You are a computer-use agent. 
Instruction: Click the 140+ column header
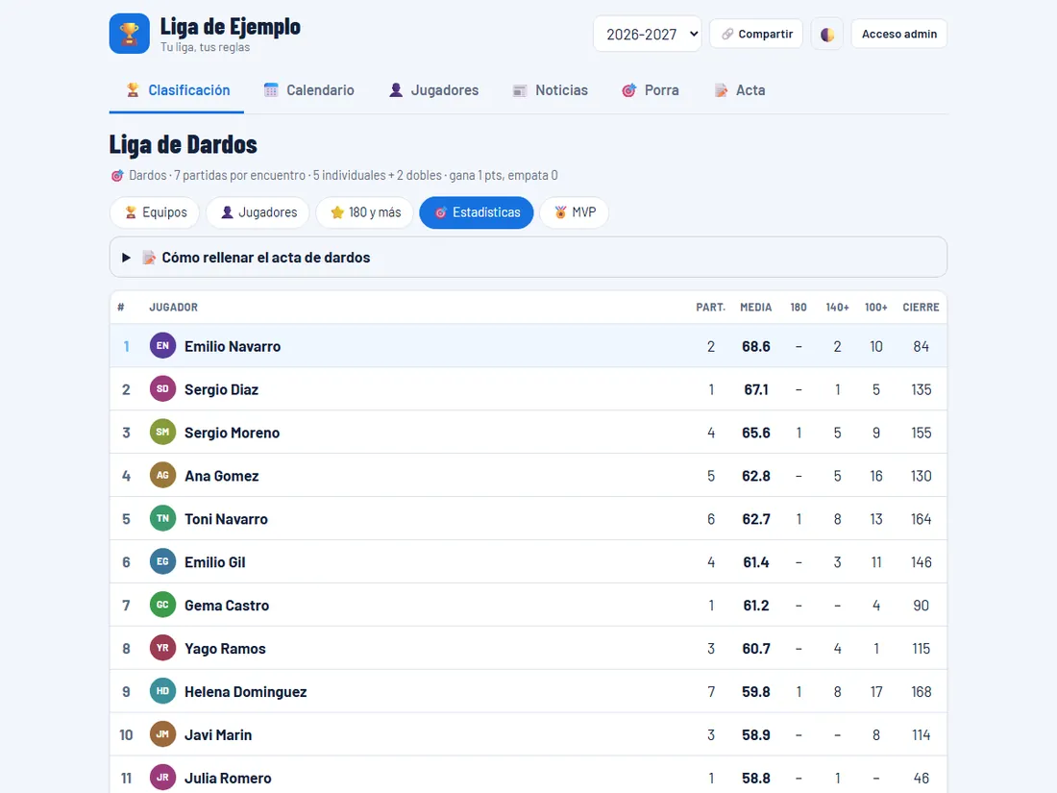(x=837, y=307)
